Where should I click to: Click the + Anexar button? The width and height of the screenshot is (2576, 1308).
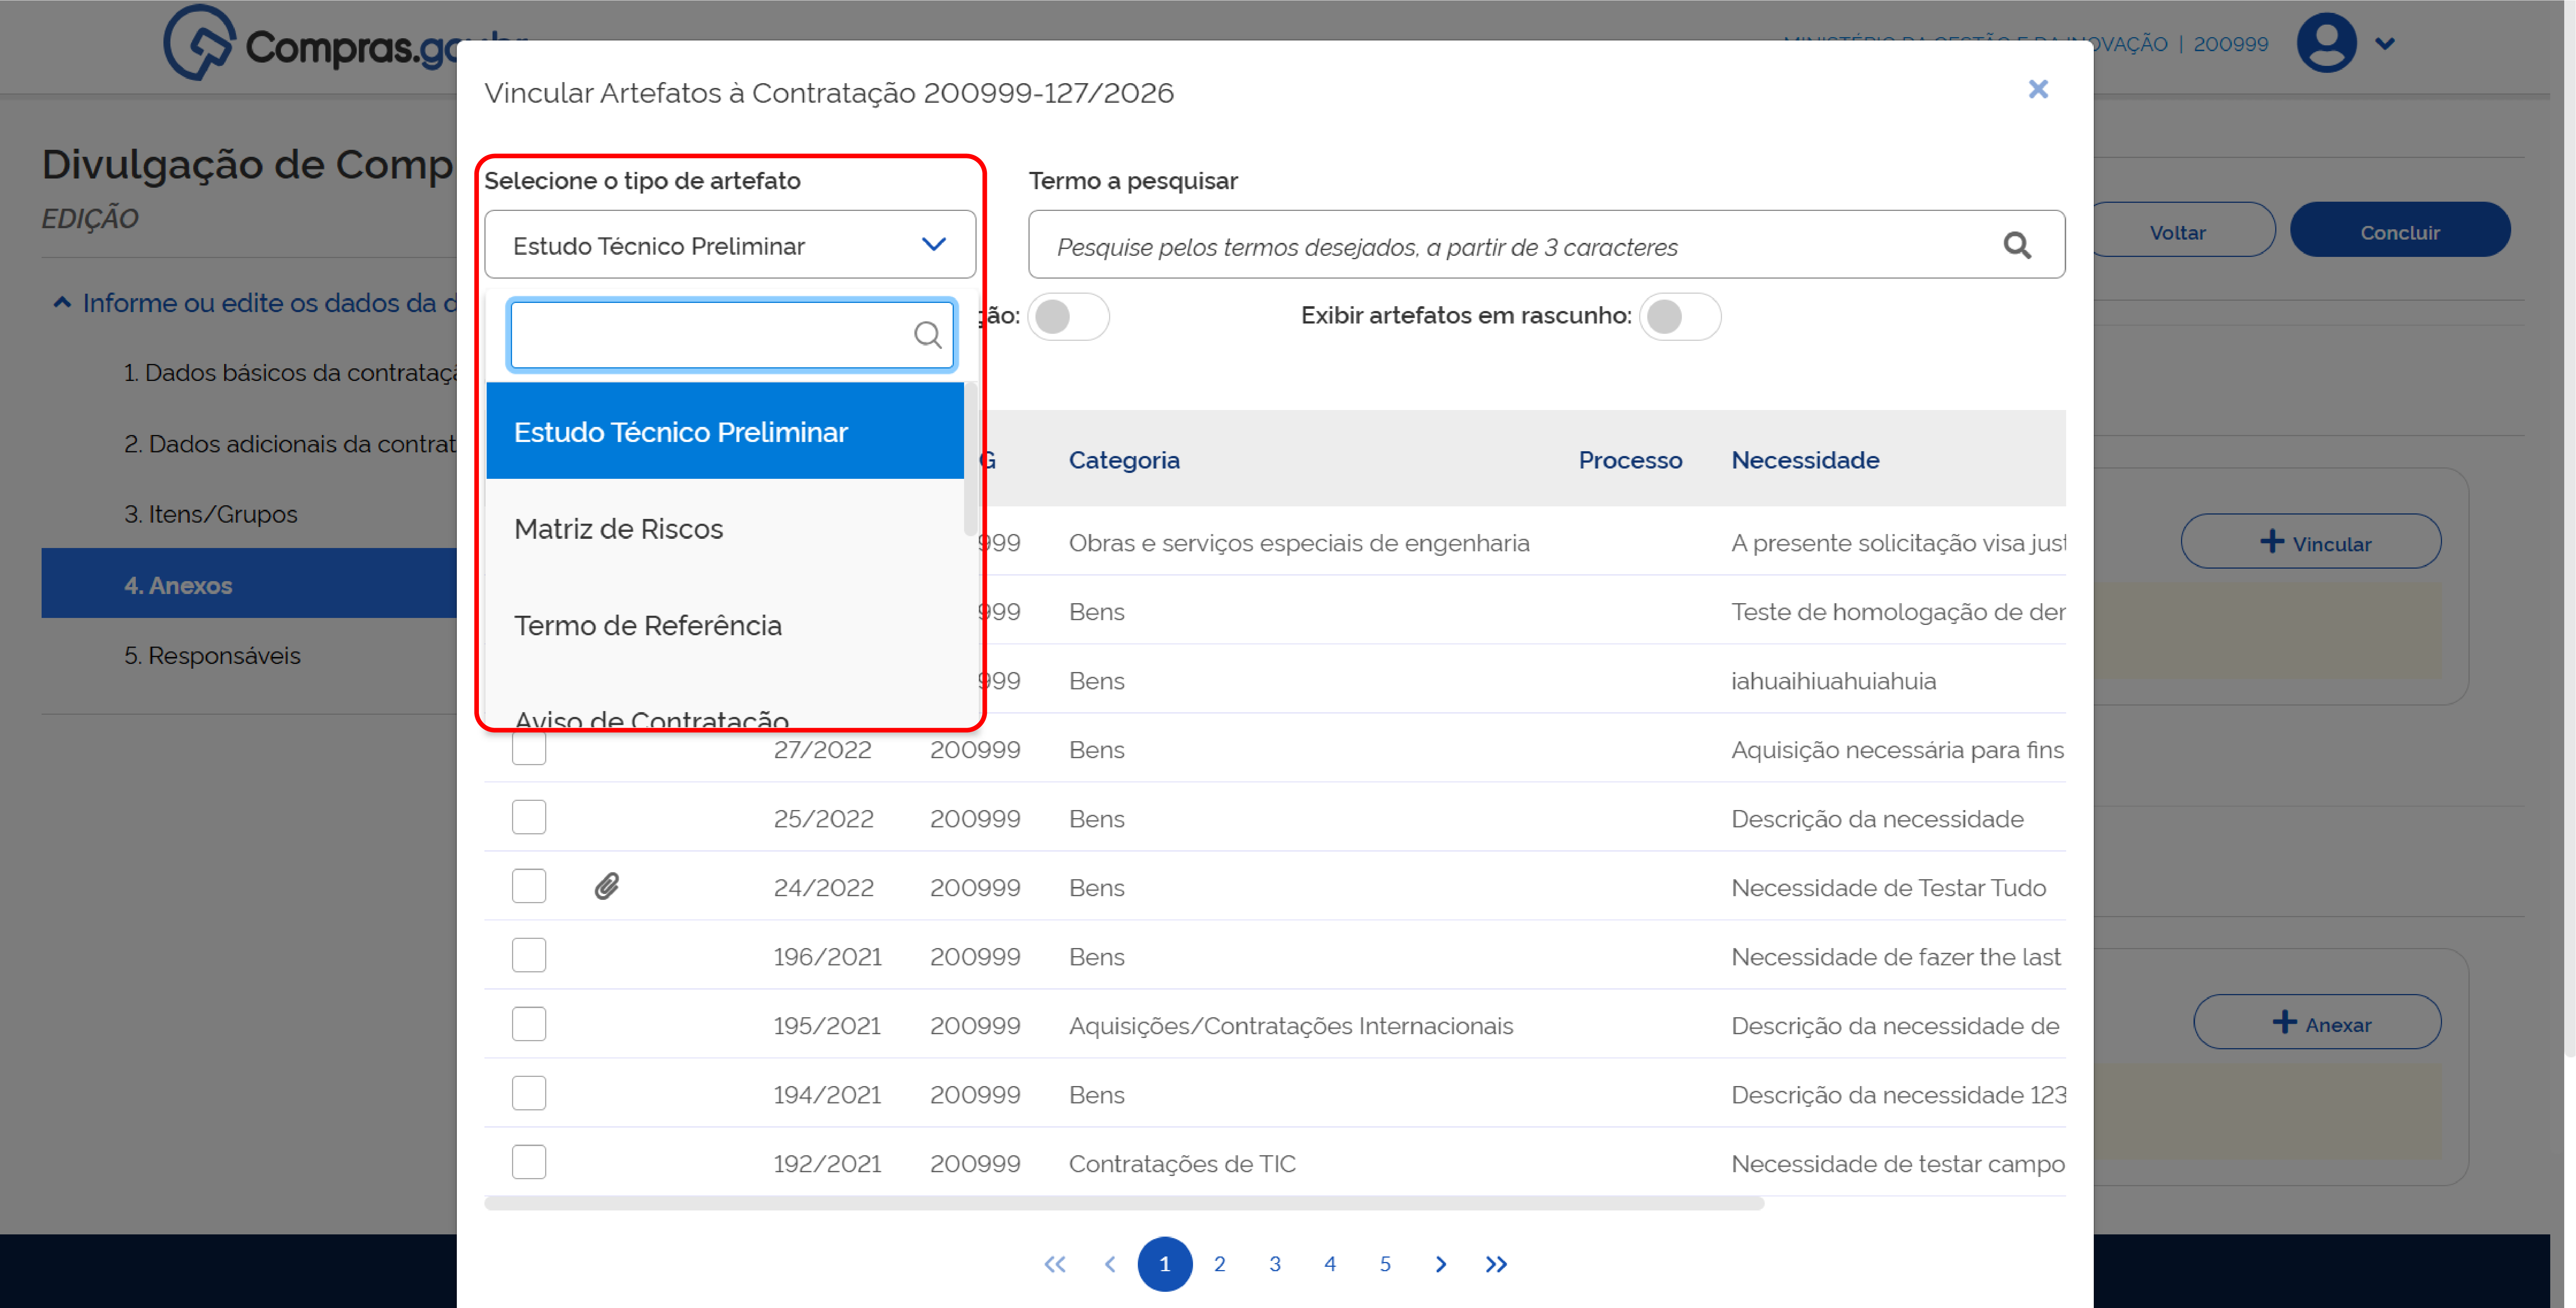[2317, 1022]
